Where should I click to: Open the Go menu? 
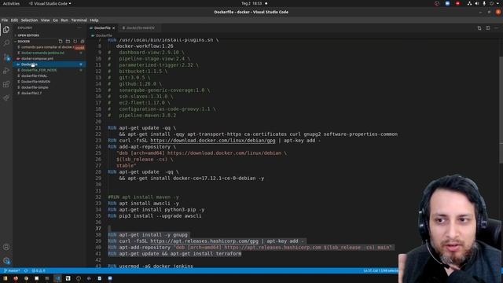click(x=55, y=20)
